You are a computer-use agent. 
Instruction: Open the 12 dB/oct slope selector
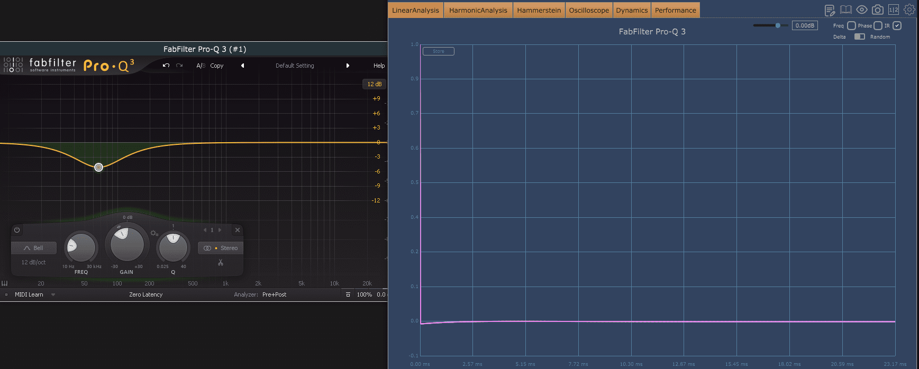33,262
